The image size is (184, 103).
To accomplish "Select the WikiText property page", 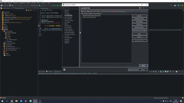I will coord(67,43).
